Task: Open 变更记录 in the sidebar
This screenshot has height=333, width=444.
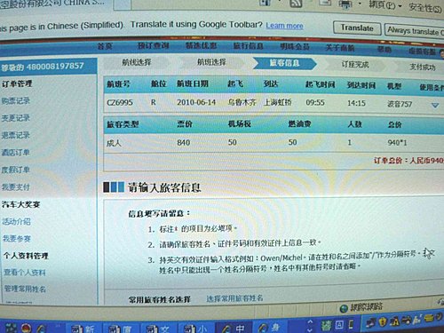Action: coord(16,118)
